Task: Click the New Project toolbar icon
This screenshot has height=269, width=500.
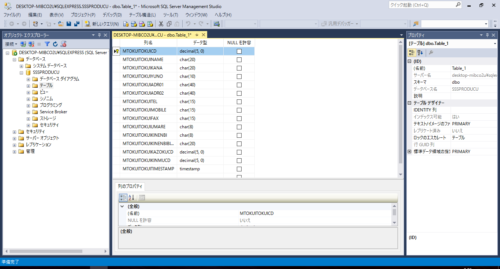Action: point(35,24)
